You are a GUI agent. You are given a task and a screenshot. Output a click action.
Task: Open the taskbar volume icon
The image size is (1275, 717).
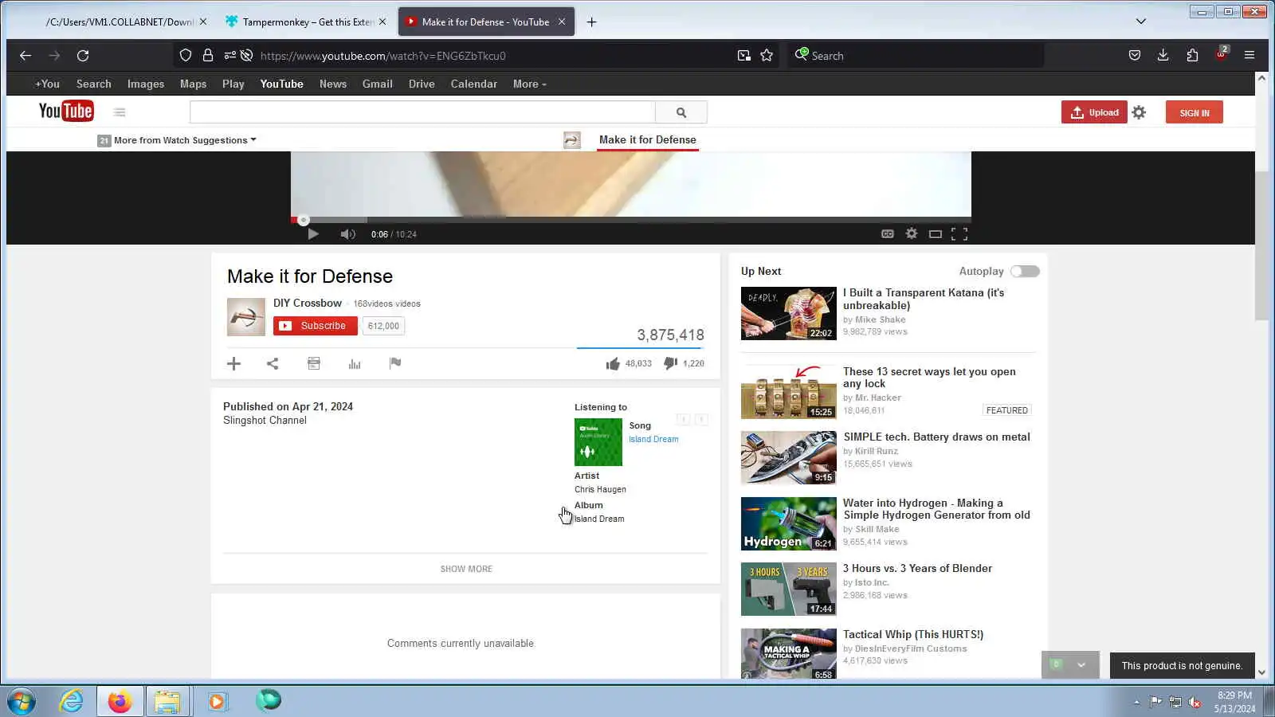(x=1195, y=703)
